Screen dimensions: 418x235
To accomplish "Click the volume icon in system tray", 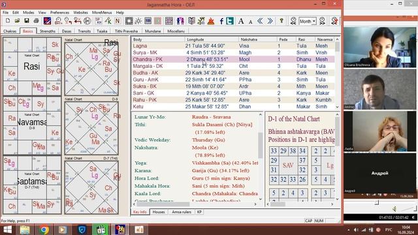I will [x=356, y=230].
